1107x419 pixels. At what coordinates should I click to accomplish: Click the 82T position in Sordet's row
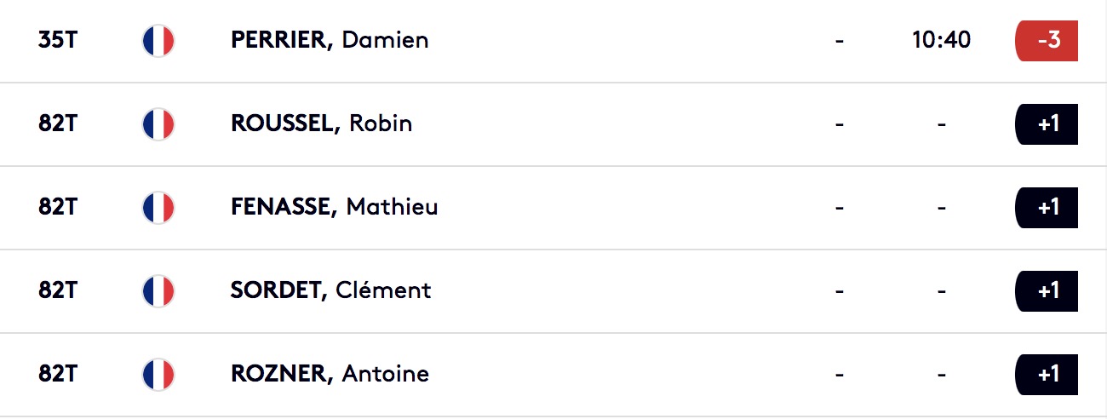point(58,290)
